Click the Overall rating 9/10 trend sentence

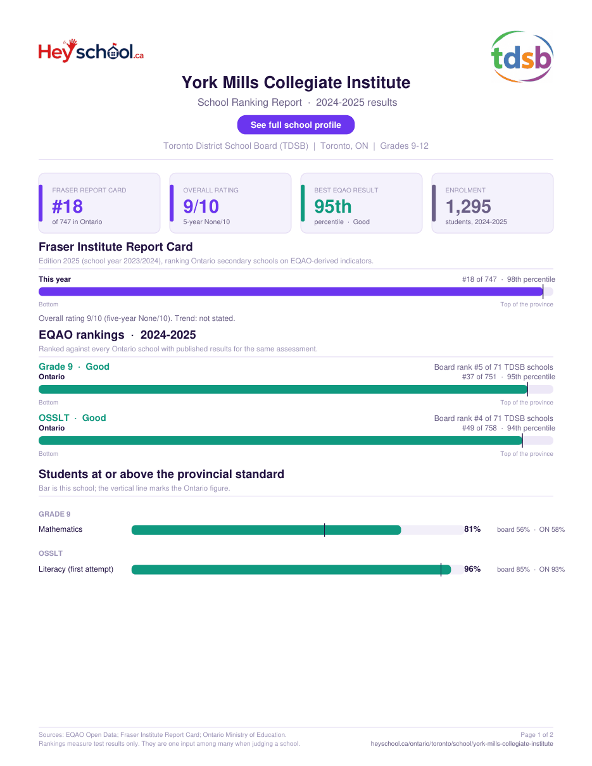pos(137,318)
